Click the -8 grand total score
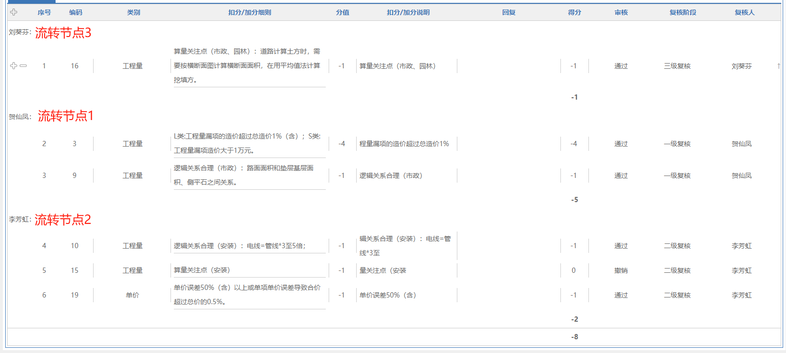The image size is (786, 353). tap(575, 337)
